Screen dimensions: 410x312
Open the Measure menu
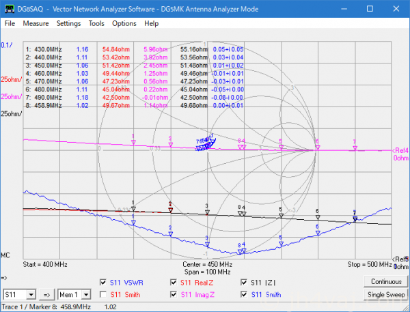pyautogui.click(x=36, y=23)
